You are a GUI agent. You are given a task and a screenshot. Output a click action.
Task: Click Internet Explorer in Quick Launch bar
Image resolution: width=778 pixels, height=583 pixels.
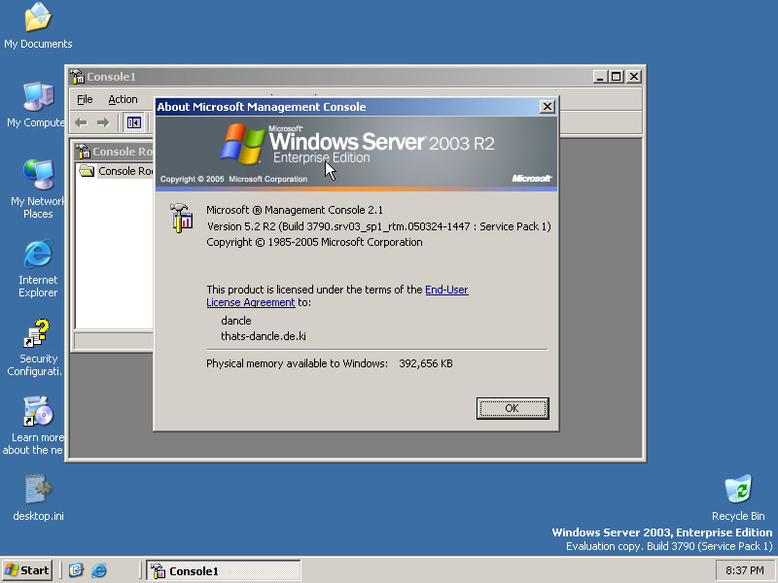[98, 570]
